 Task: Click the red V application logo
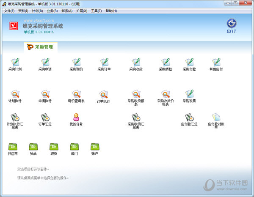[14, 26]
